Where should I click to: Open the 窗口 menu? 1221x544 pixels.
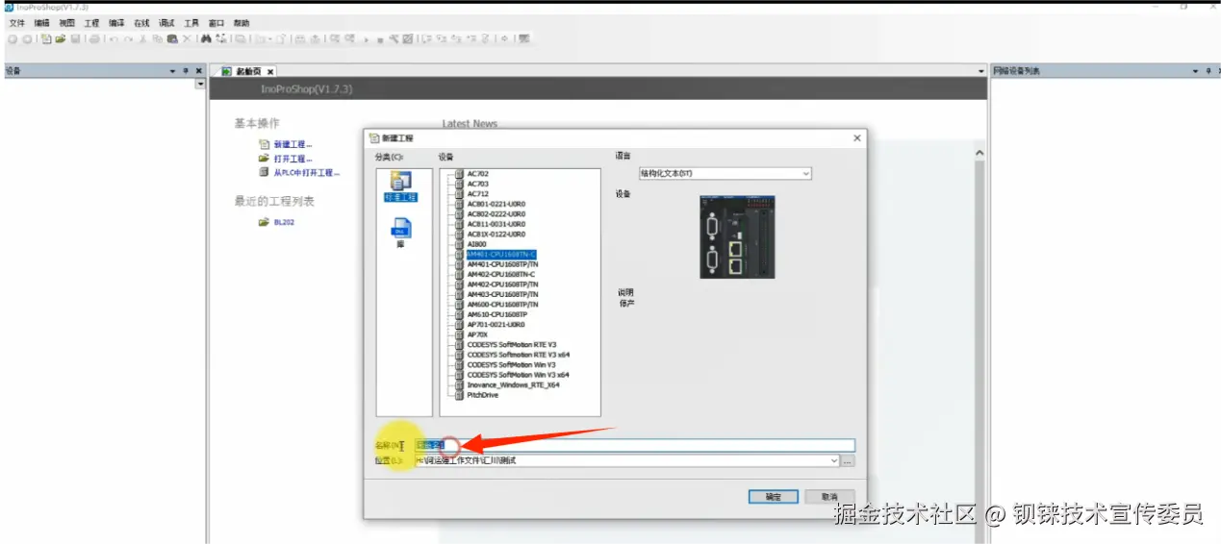tap(216, 23)
